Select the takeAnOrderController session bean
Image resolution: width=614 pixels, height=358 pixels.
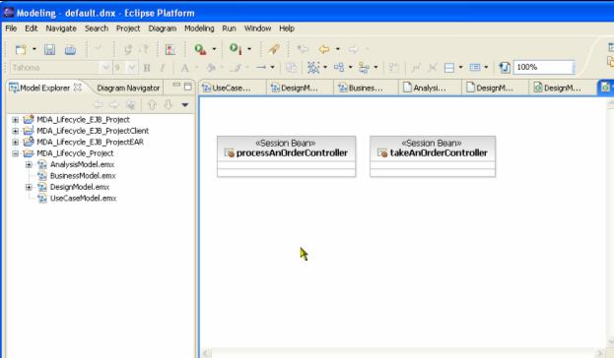click(x=433, y=156)
